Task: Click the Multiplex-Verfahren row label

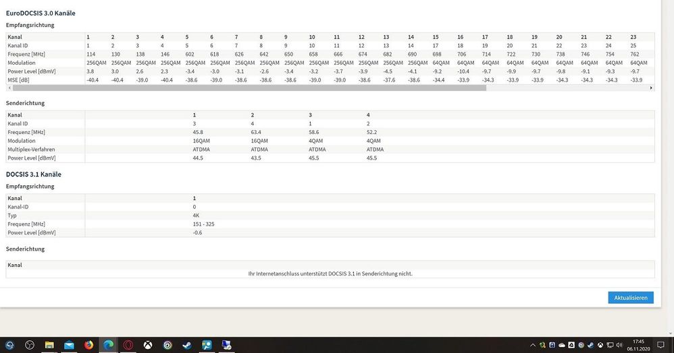Action: click(x=31, y=150)
